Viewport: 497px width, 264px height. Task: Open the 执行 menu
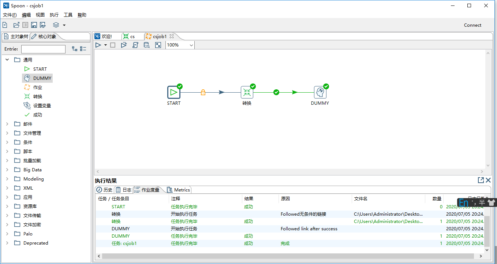(54, 15)
